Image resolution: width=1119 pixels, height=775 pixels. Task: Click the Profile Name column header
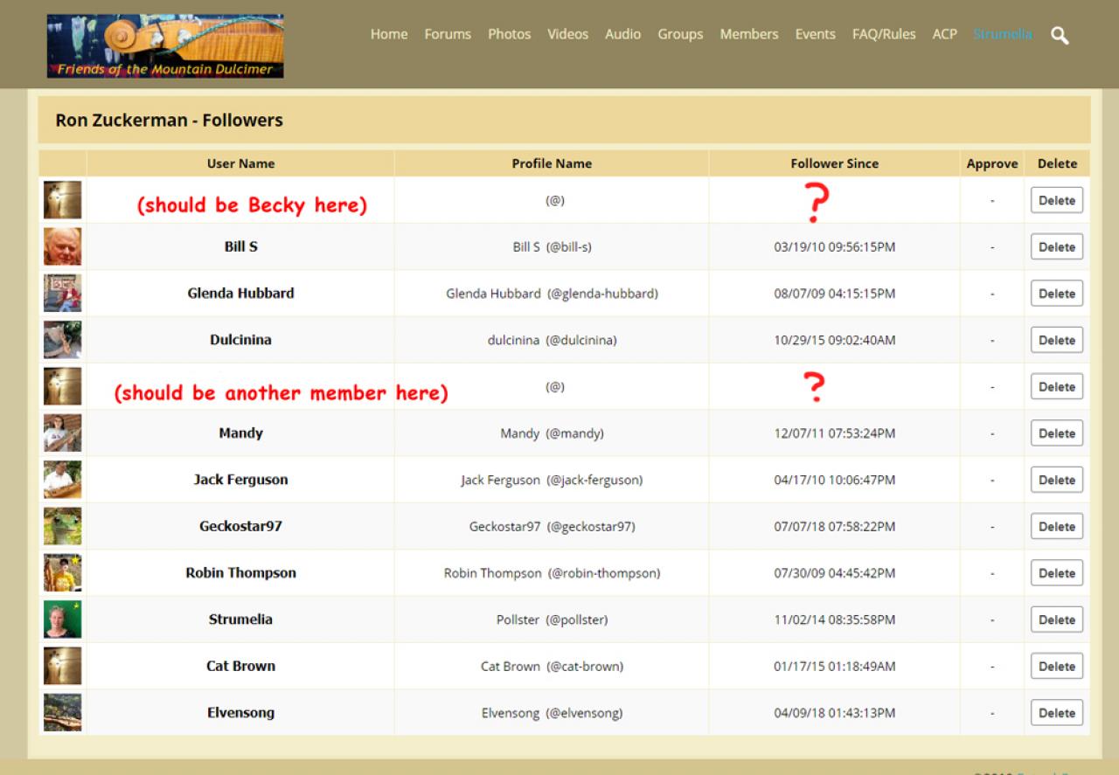click(552, 163)
